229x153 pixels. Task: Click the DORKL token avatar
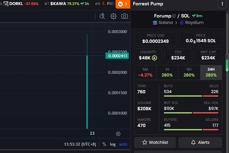click(6, 4)
